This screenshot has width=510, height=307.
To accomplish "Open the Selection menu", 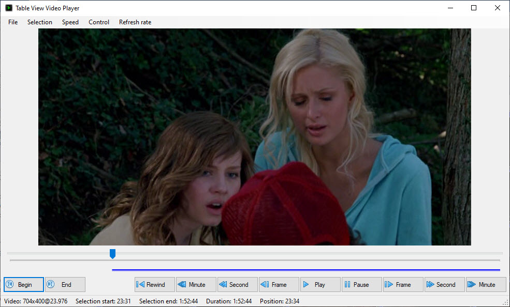I will pos(40,22).
